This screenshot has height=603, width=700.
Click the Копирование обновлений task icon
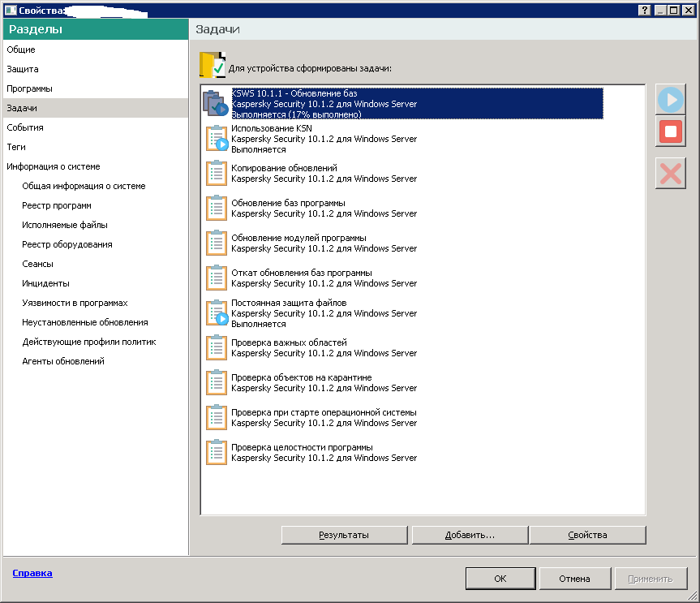pos(216,173)
